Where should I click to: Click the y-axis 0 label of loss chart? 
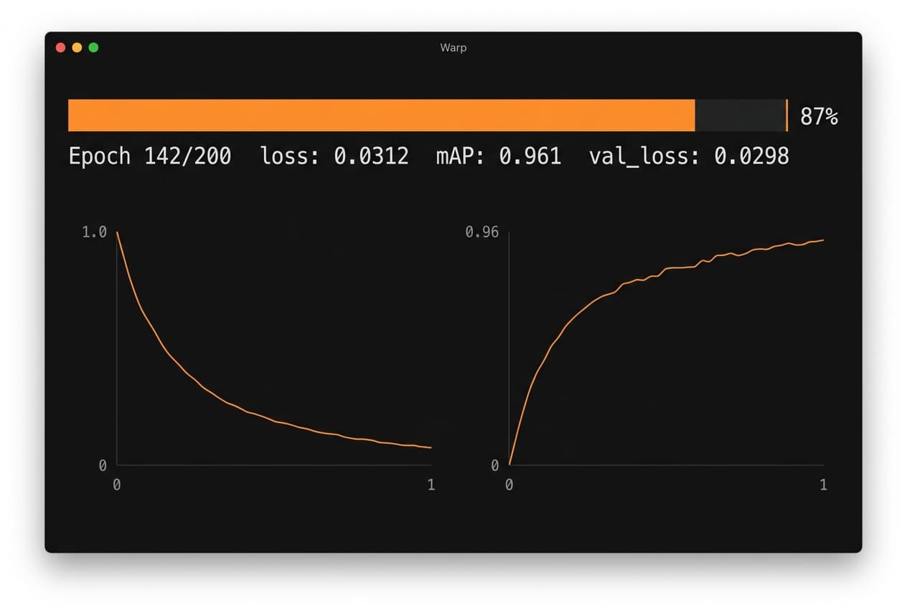click(x=103, y=465)
